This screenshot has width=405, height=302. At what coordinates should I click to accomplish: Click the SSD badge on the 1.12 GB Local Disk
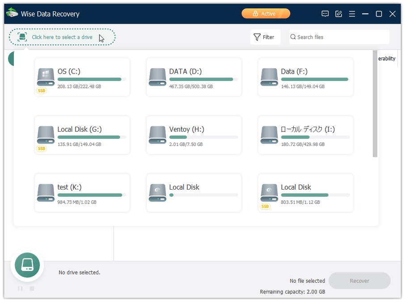[265, 207]
